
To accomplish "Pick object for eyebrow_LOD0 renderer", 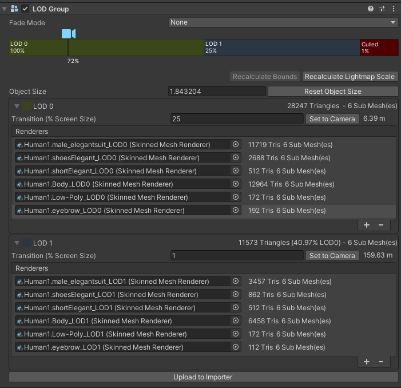I will [x=235, y=211].
